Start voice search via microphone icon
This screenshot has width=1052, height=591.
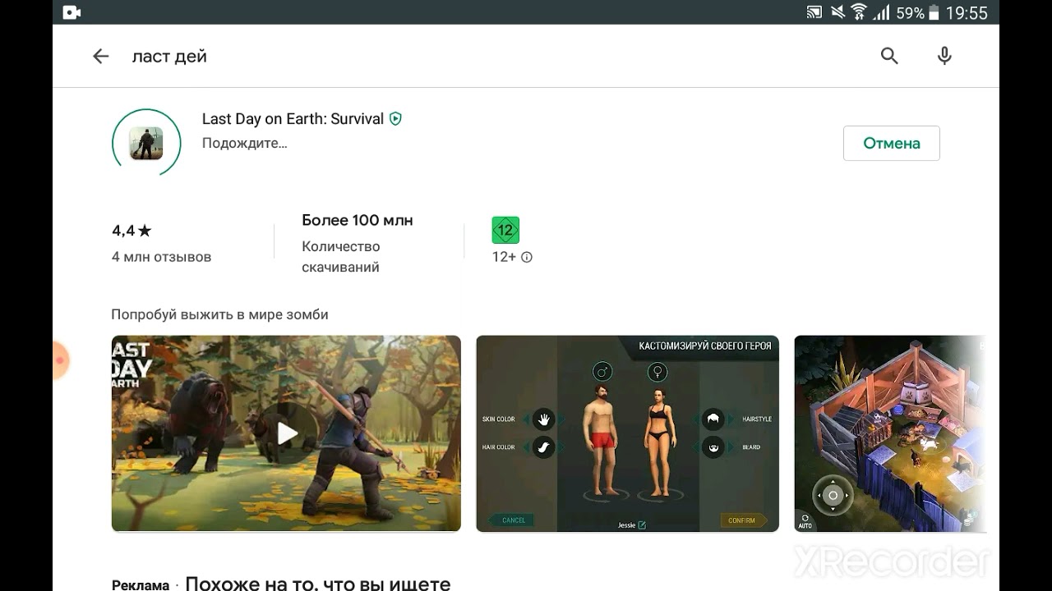944,56
